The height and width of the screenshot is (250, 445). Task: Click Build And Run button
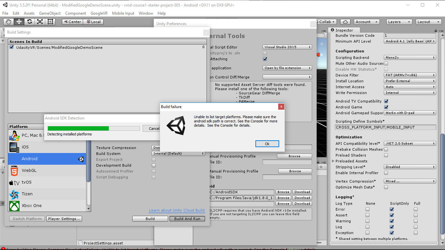point(187,219)
